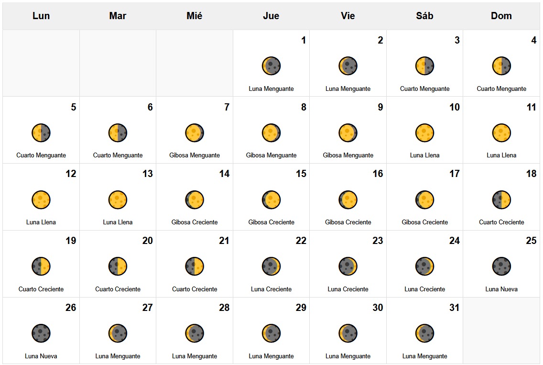Click the moon icon on day 3
This screenshot has height=365, width=543.
click(424, 66)
